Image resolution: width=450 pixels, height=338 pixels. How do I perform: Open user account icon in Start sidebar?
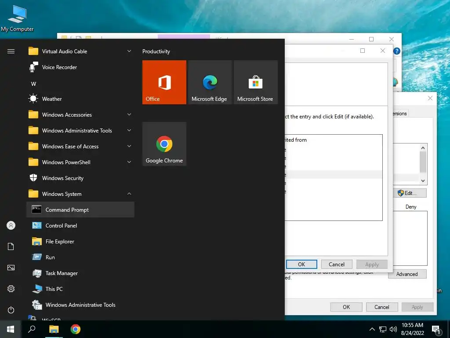tap(11, 225)
